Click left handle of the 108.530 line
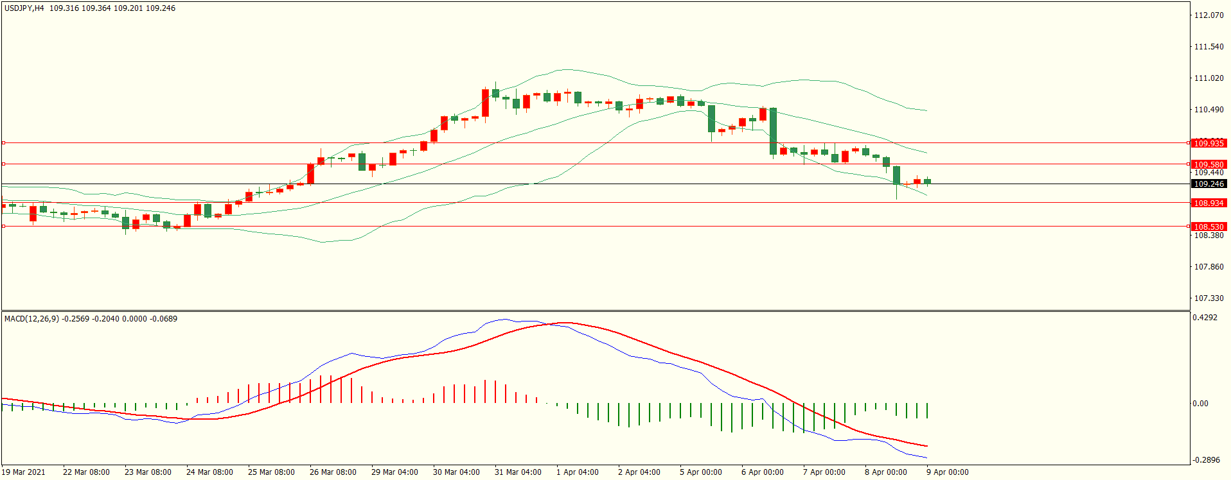Viewport: 1231px width, 480px height. (x=3, y=227)
